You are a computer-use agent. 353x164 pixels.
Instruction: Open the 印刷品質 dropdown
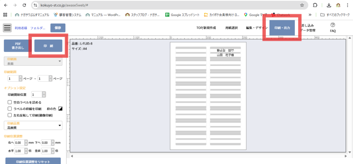(33, 125)
